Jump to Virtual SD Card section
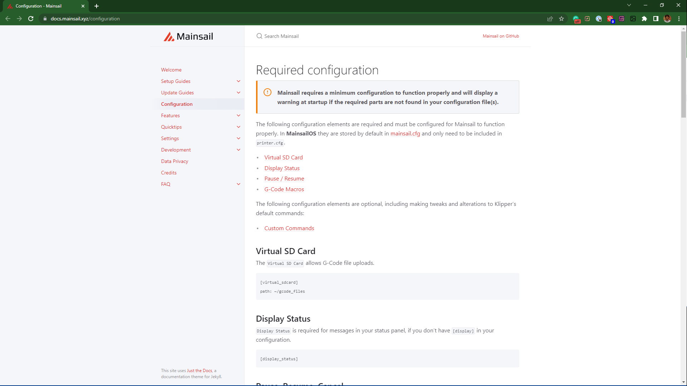Image resolution: width=687 pixels, height=386 pixels. click(x=284, y=157)
